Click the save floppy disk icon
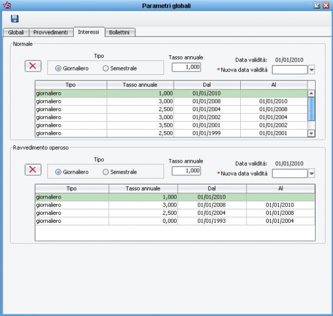The image size is (333, 316). pos(15,19)
